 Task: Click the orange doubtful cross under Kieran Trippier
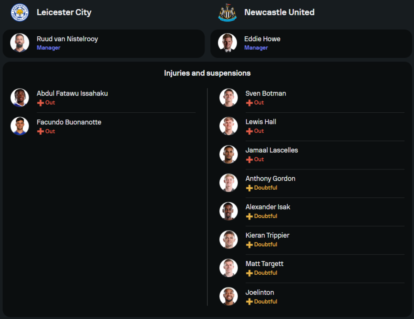[x=249, y=245]
